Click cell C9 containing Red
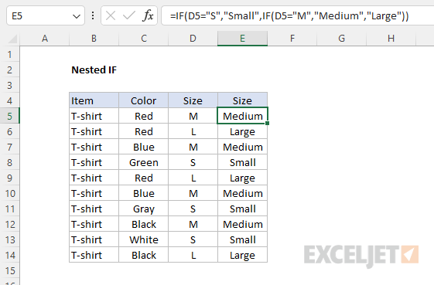The height and width of the screenshot is (285, 434). click(x=143, y=178)
